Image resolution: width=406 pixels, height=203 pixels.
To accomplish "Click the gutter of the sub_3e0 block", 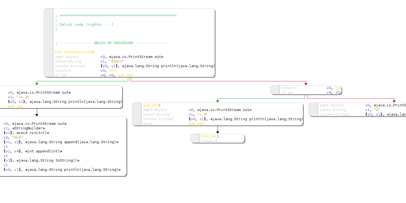I will point(195,139).
